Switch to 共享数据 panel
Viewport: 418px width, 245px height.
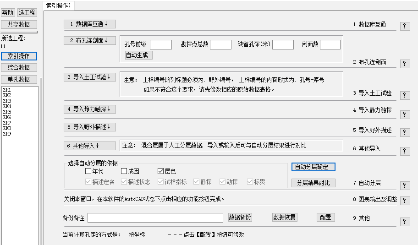tap(19, 25)
